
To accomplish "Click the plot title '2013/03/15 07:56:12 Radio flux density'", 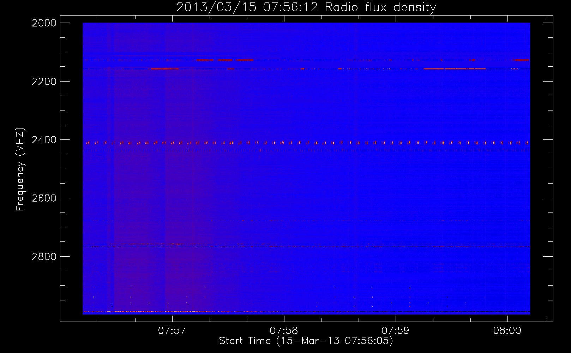I will 306,7.
